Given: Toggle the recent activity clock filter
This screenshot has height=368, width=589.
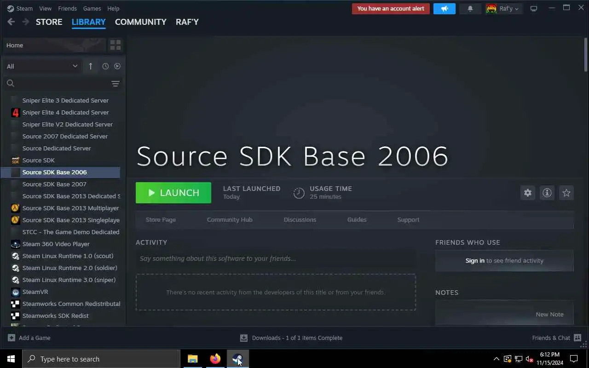Looking at the screenshot, I should (105, 66).
